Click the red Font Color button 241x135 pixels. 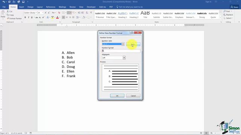tap(58, 18)
